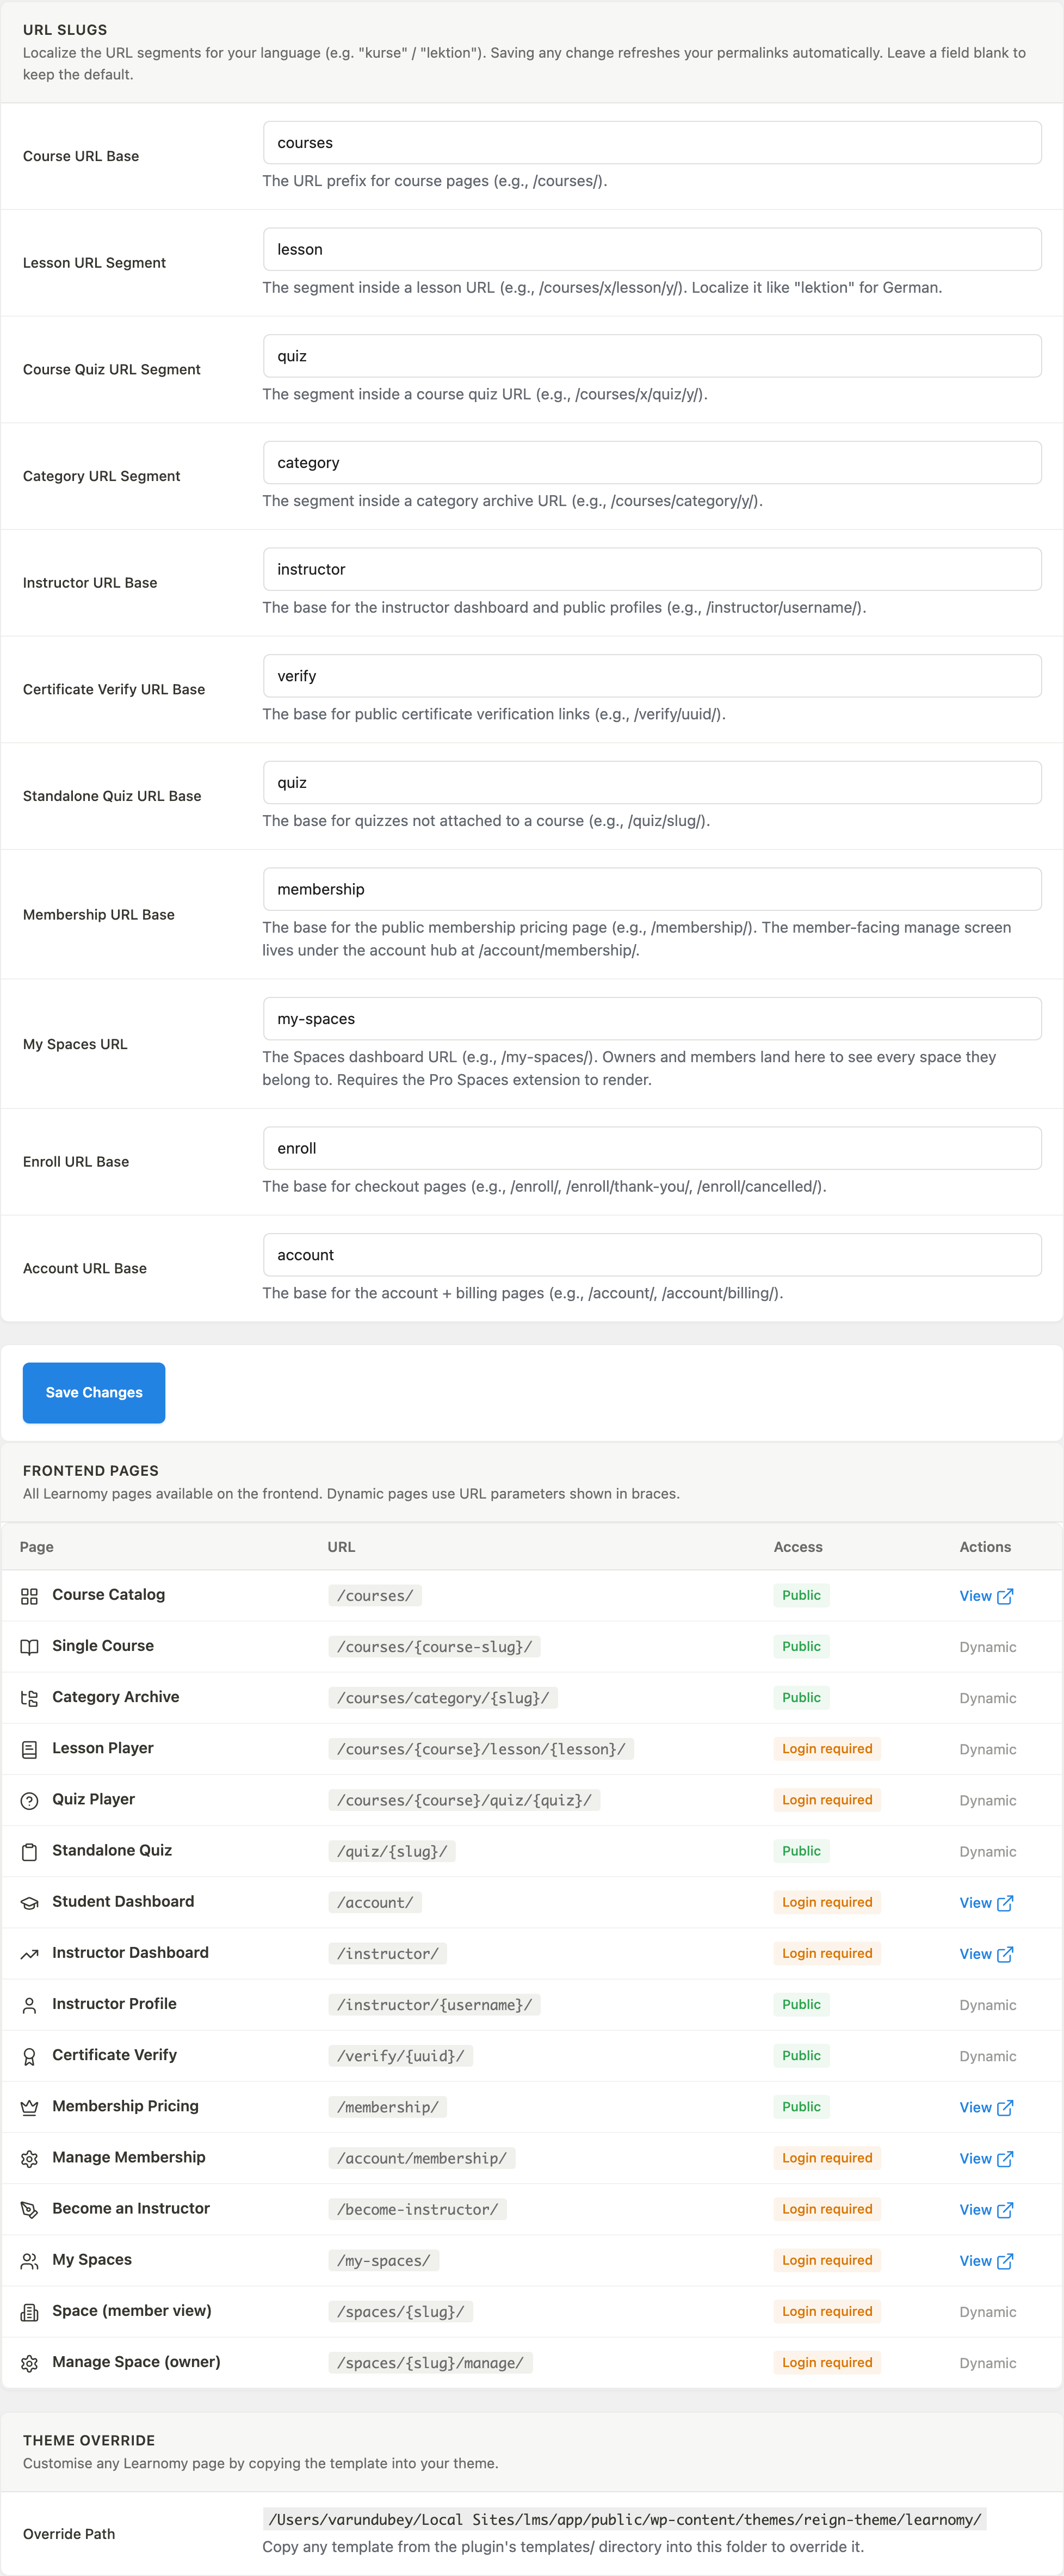1064x2576 pixels.
Task: Click the theme Override Path value
Action: [625, 2520]
